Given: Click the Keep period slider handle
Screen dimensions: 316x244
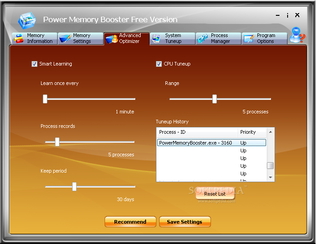Looking at the screenshot, I should click(74, 187).
